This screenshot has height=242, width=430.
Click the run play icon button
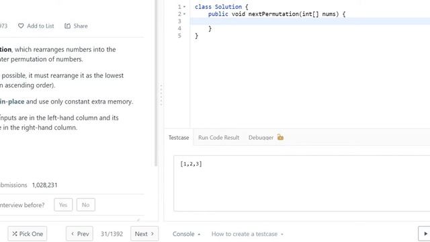[425, 234]
